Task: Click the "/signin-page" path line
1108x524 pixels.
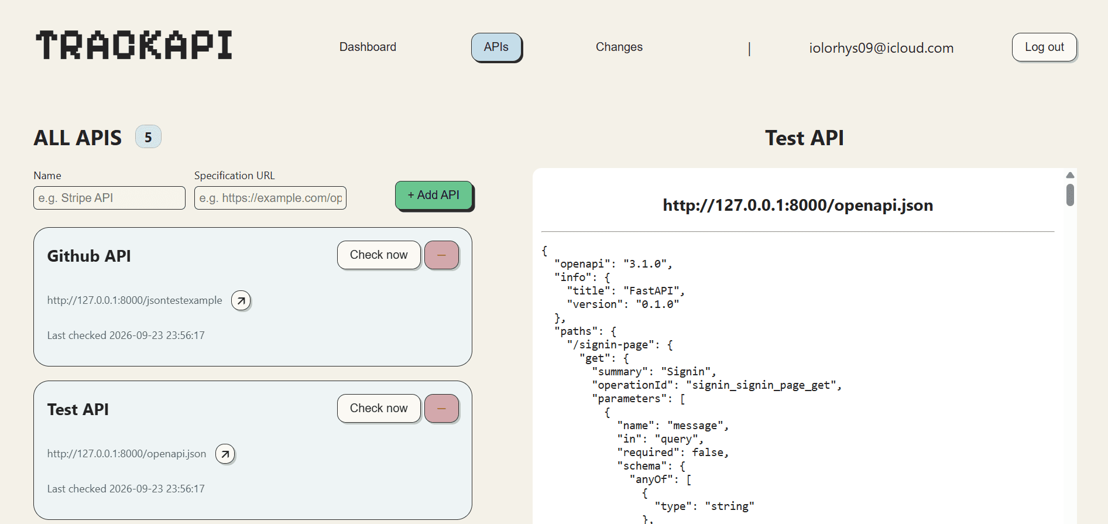Action: tap(620, 345)
